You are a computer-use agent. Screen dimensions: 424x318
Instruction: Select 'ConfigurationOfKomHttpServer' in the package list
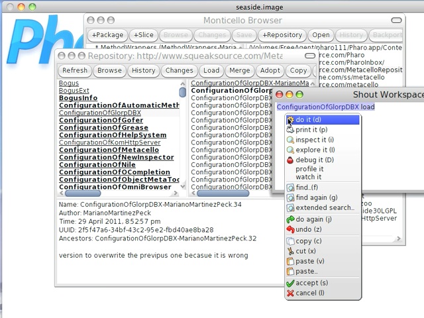[110, 142]
